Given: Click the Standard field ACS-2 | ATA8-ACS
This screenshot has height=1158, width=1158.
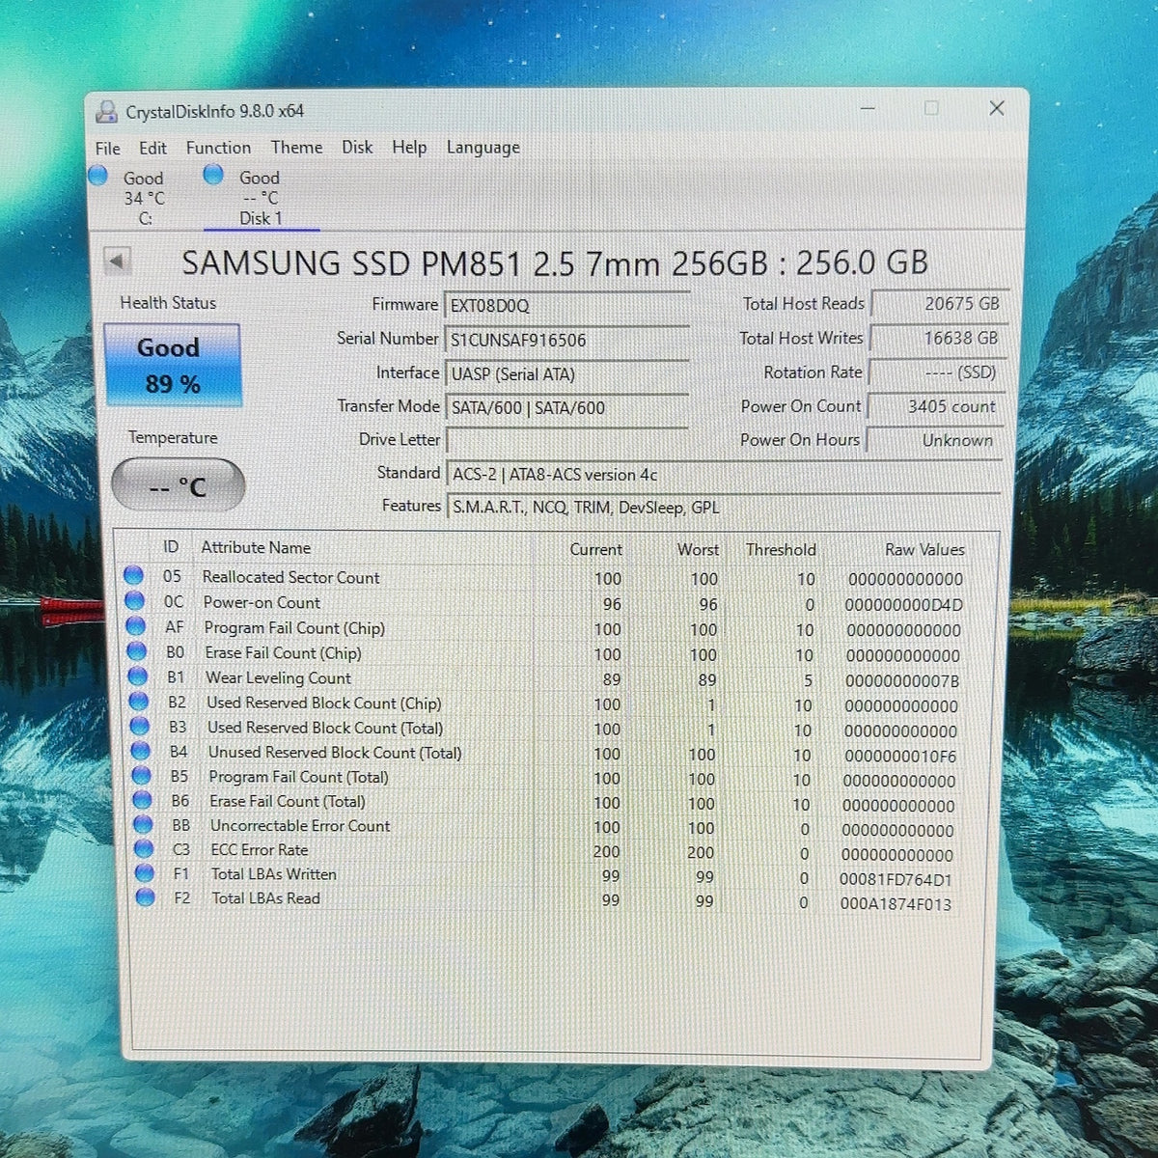Looking at the screenshot, I should pyautogui.click(x=724, y=475).
